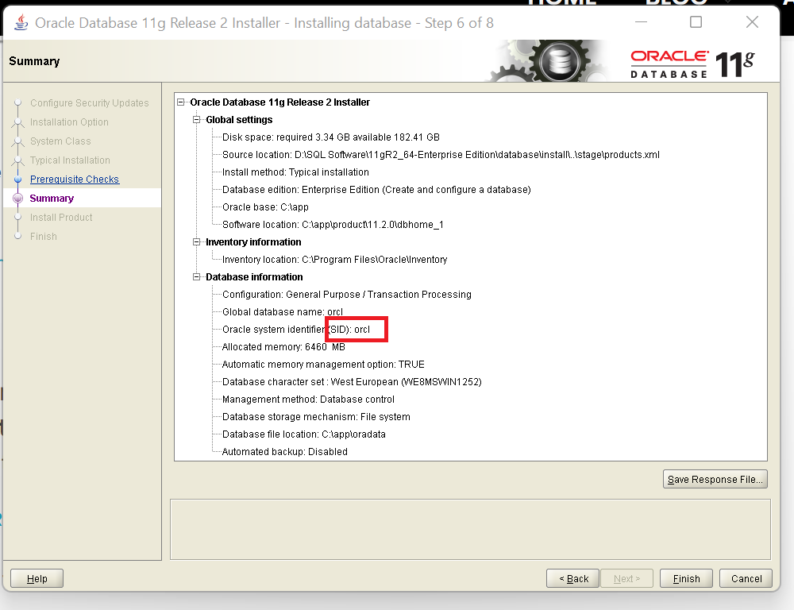Select the Management method: Database control row

point(308,400)
